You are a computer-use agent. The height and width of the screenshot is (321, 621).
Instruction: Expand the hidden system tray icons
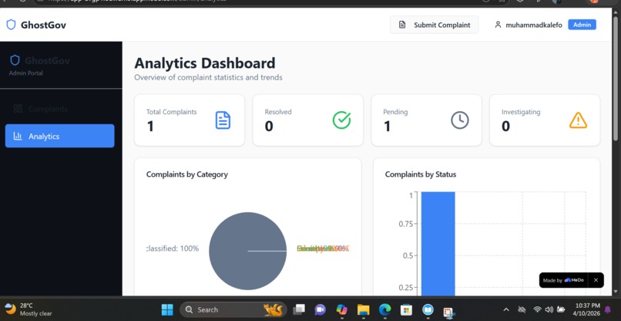click(x=506, y=309)
